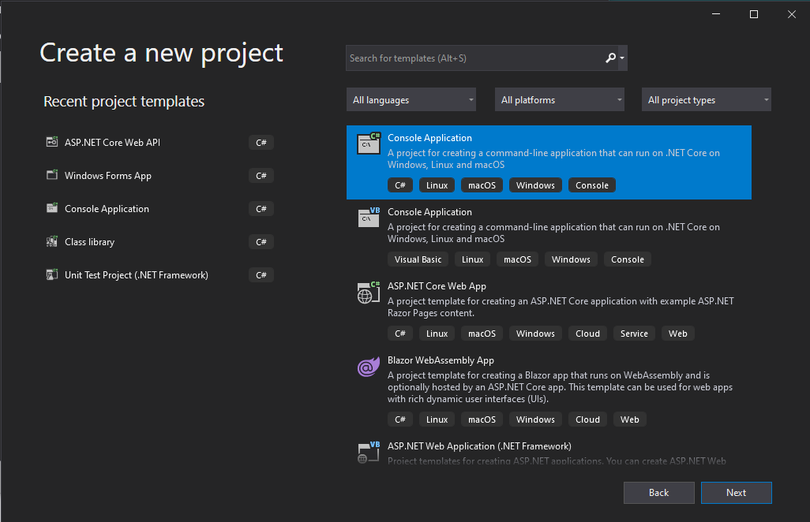Select the Visual Basic Console Application title

click(x=429, y=212)
